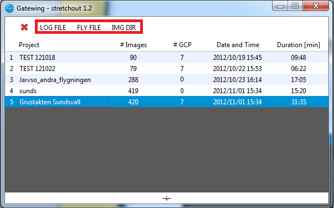Image resolution: width=334 pixels, height=208 pixels.
Task: Click duration 15:20 cell
Action: 299,90
